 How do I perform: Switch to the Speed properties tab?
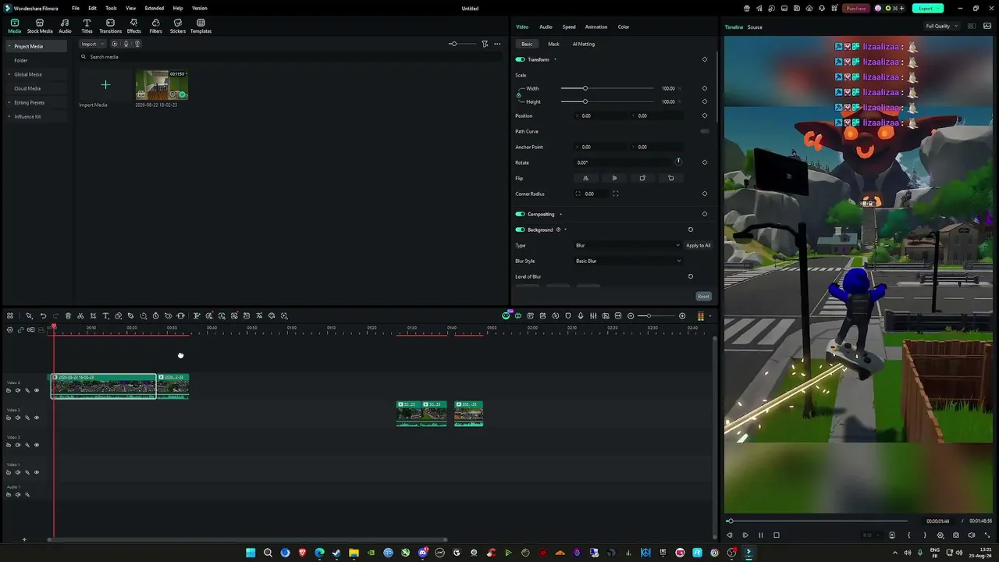click(569, 27)
